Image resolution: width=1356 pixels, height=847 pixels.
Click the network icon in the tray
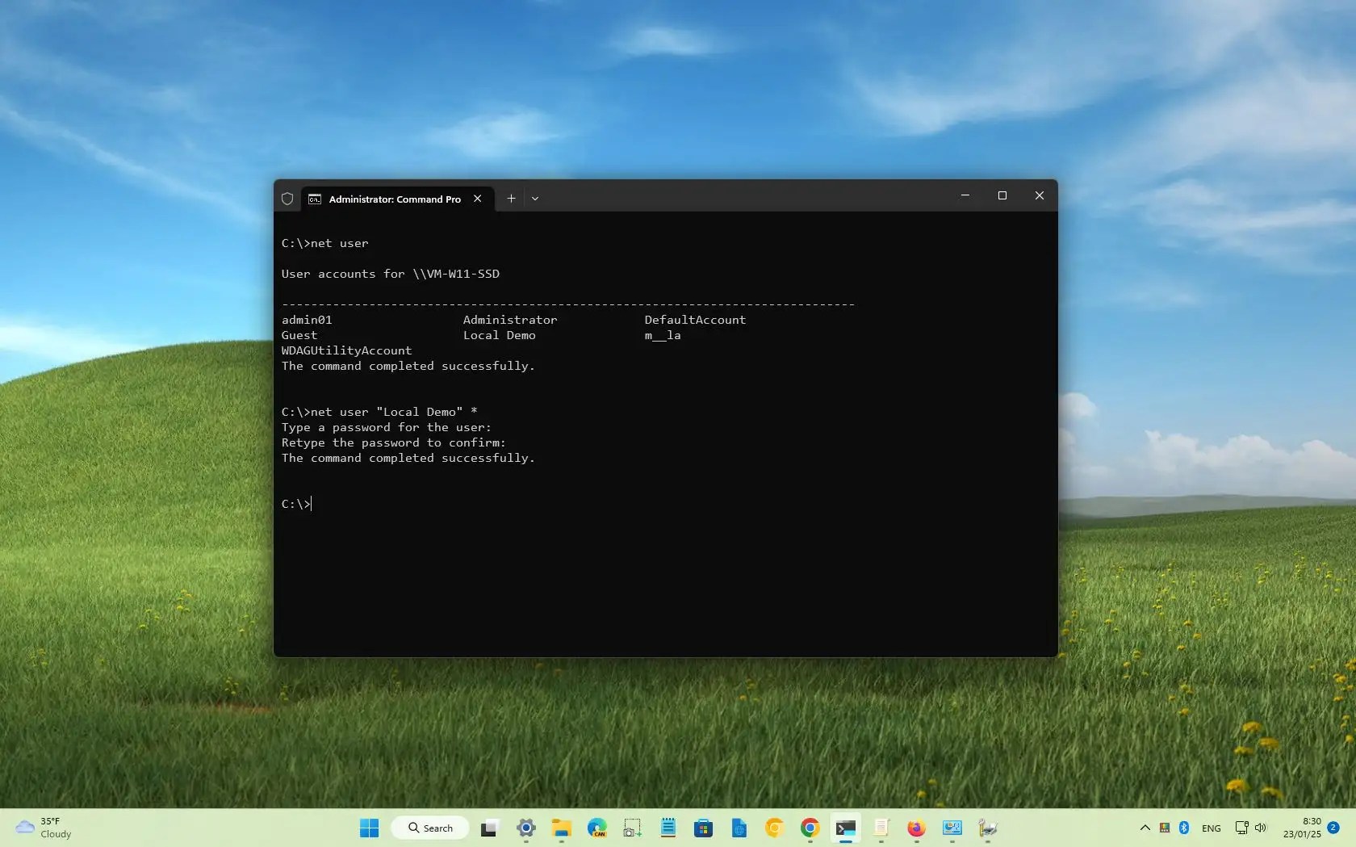1242,828
